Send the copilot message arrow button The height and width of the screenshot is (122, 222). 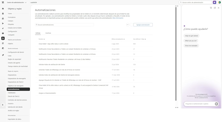coord(216,104)
